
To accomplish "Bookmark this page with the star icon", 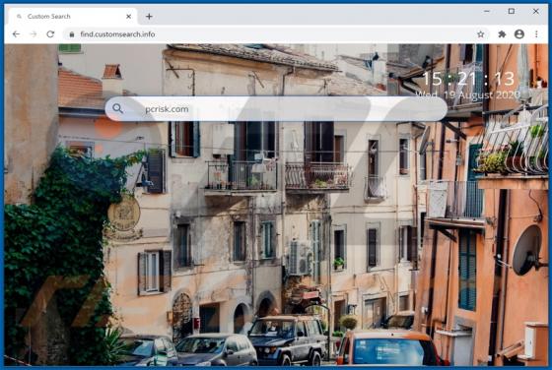I will point(481,34).
